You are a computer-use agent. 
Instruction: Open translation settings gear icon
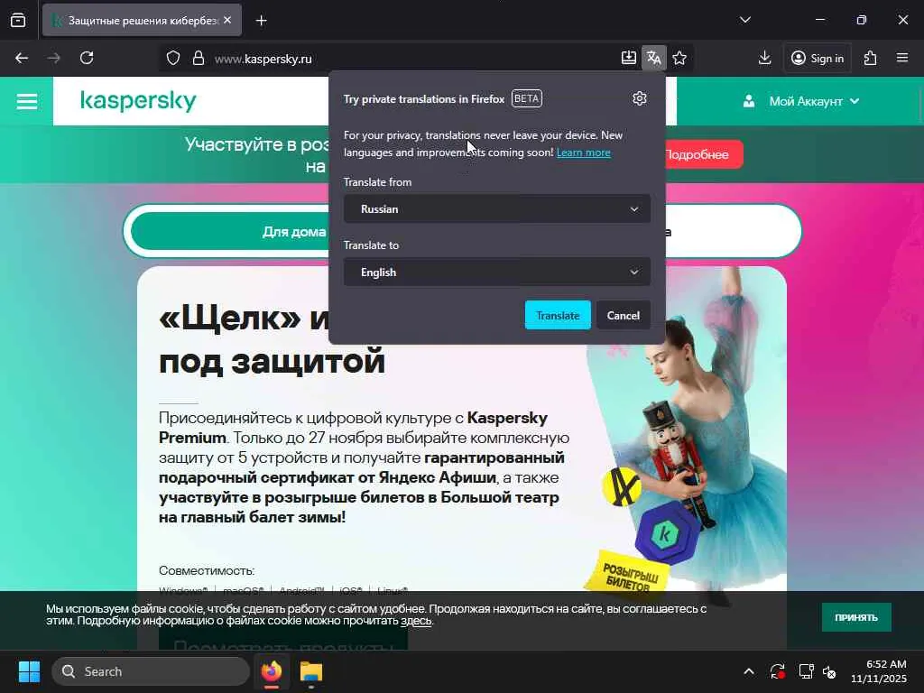[640, 98]
